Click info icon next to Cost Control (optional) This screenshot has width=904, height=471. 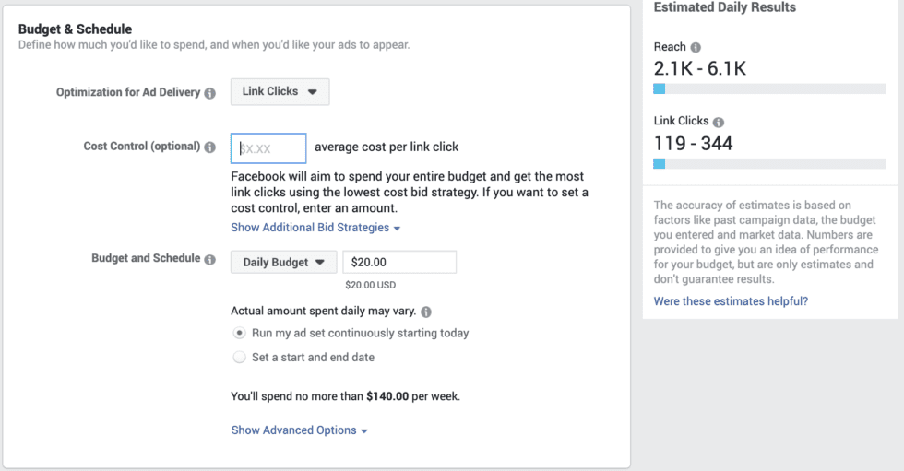point(210,147)
